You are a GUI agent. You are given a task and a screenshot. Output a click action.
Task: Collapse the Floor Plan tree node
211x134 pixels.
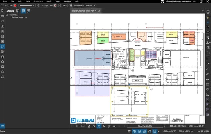7,15
